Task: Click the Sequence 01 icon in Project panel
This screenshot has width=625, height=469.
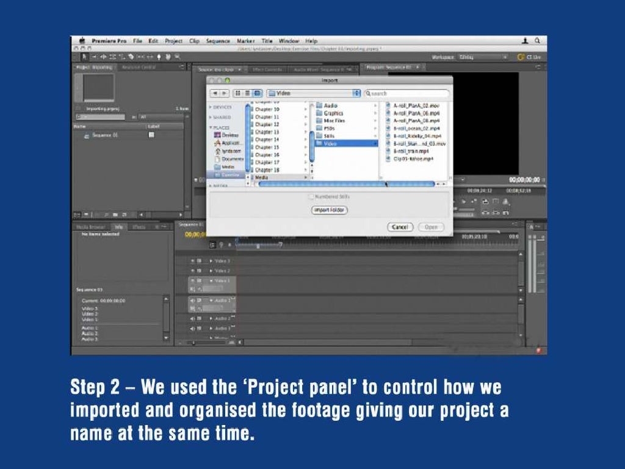Action: click(x=87, y=136)
